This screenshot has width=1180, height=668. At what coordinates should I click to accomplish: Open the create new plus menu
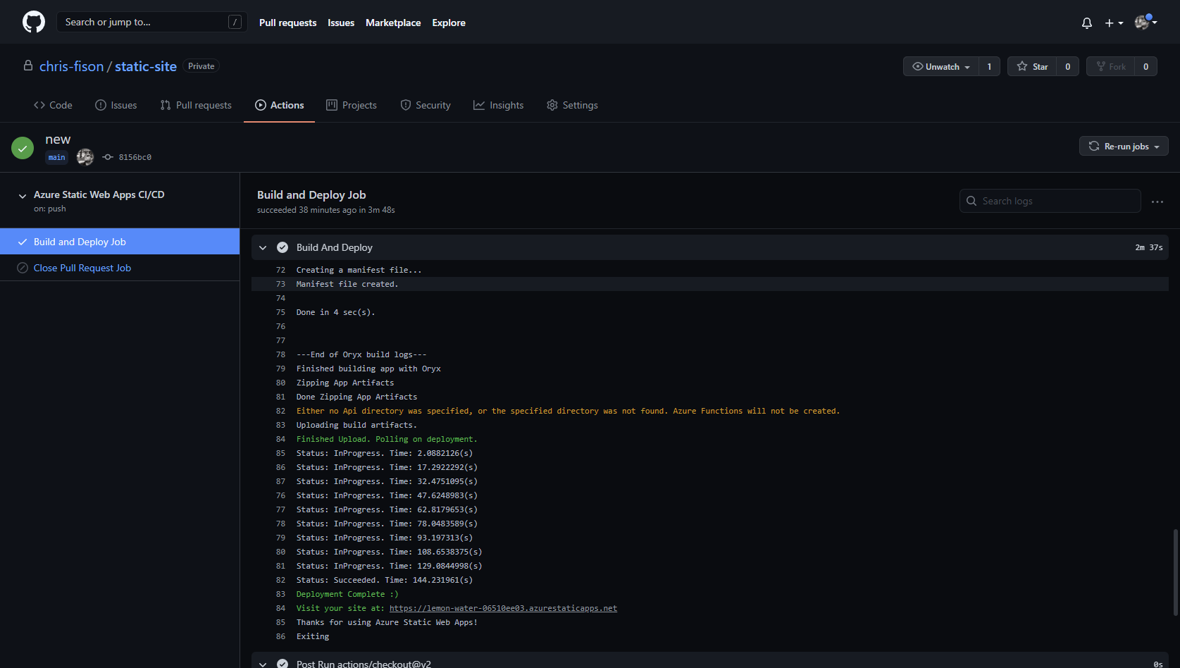tap(1114, 23)
